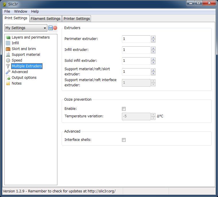Image resolution: width=218 pixels, height=197 pixels.
Task: Click the Support material building icon
Action: point(8,55)
